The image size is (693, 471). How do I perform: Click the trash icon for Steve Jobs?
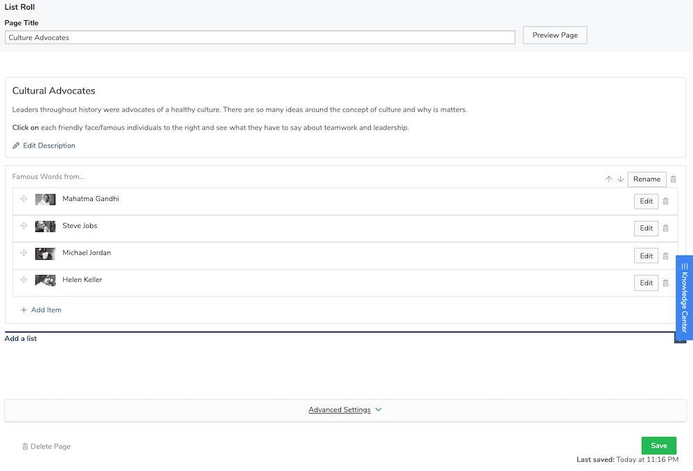[x=665, y=228]
